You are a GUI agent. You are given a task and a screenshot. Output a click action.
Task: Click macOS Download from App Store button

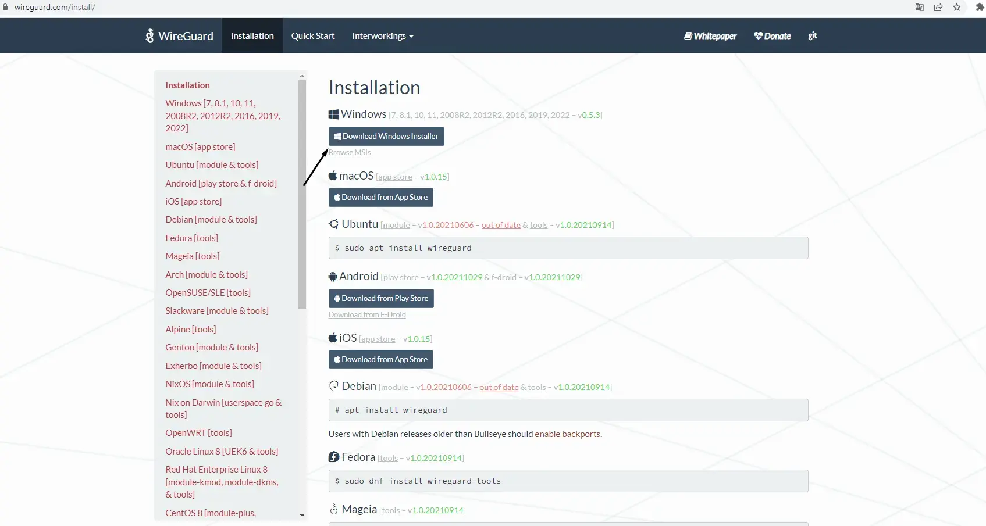coord(381,197)
